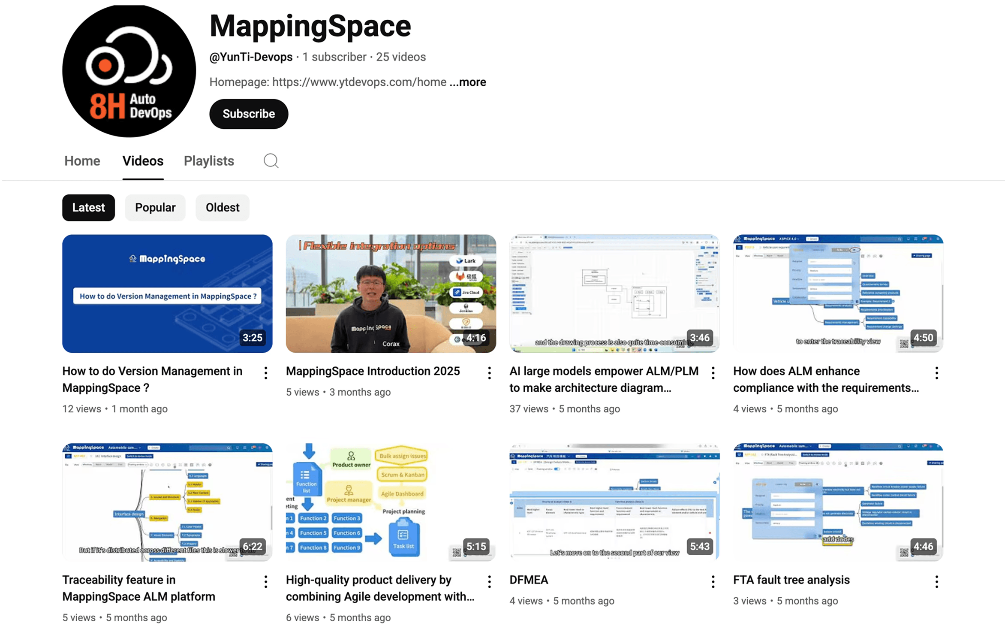This screenshot has height=626, width=1005.
Task: Play the MappingSpace Introduction 2025 thumbnail
Action: click(391, 293)
